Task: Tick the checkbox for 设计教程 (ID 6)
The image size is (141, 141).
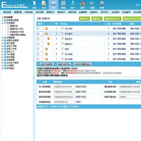Action: coord(62,54)
